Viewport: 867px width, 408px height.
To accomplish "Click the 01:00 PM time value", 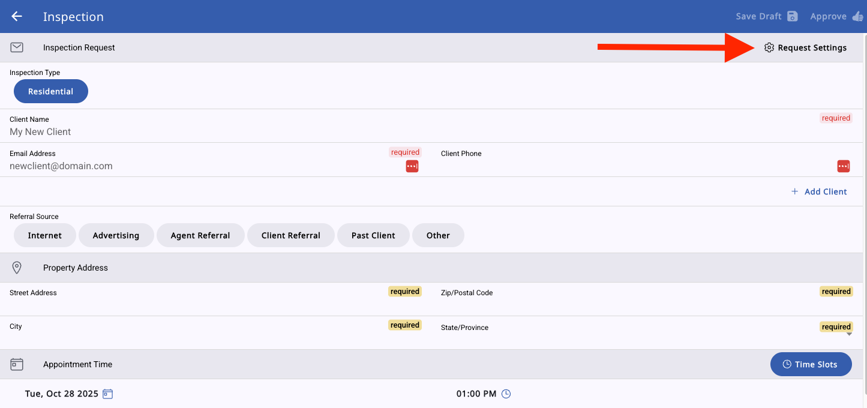I will point(476,394).
